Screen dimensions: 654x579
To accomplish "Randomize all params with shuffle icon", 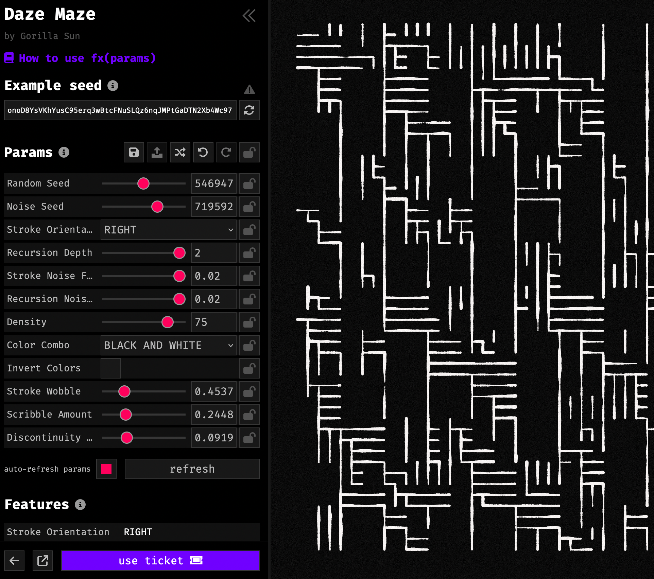I will coord(180,152).
